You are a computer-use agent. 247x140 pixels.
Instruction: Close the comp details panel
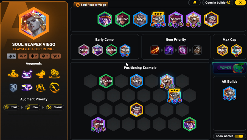click(240, 2)
